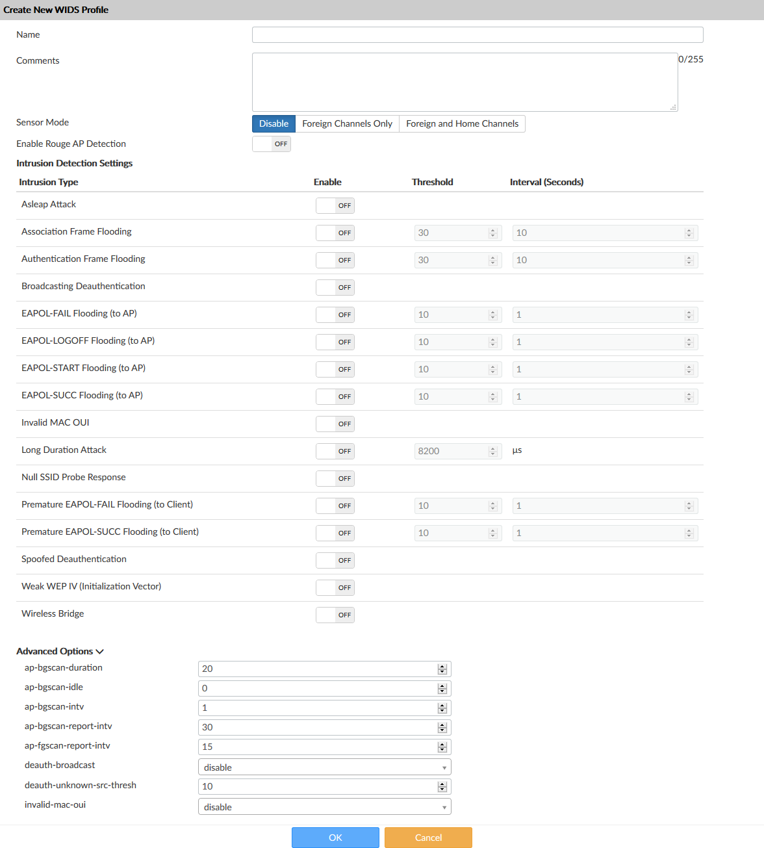This screenshot has width=764, height=848.
Task: Open the invalid-mac-oui dropdown
Action: click(325, 807)
